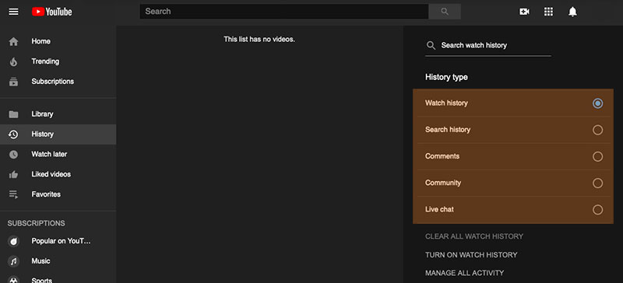Open the hamburger guide menu
The image size is (623, 283).
(x=13, y=12)
